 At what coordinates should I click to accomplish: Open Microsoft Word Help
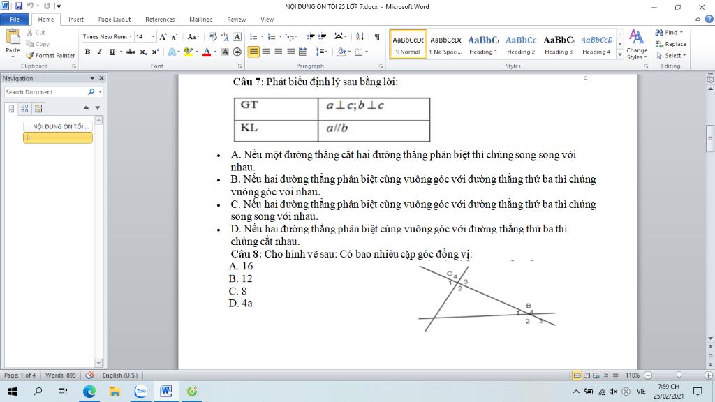(x=709, y=19)
